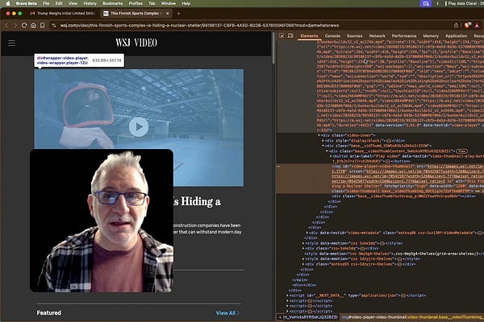Image resolution: width=484 pixels, height=322 pixels.
Task: Activate the DevTools inspect element picker
Action: [x=282, y=36]
